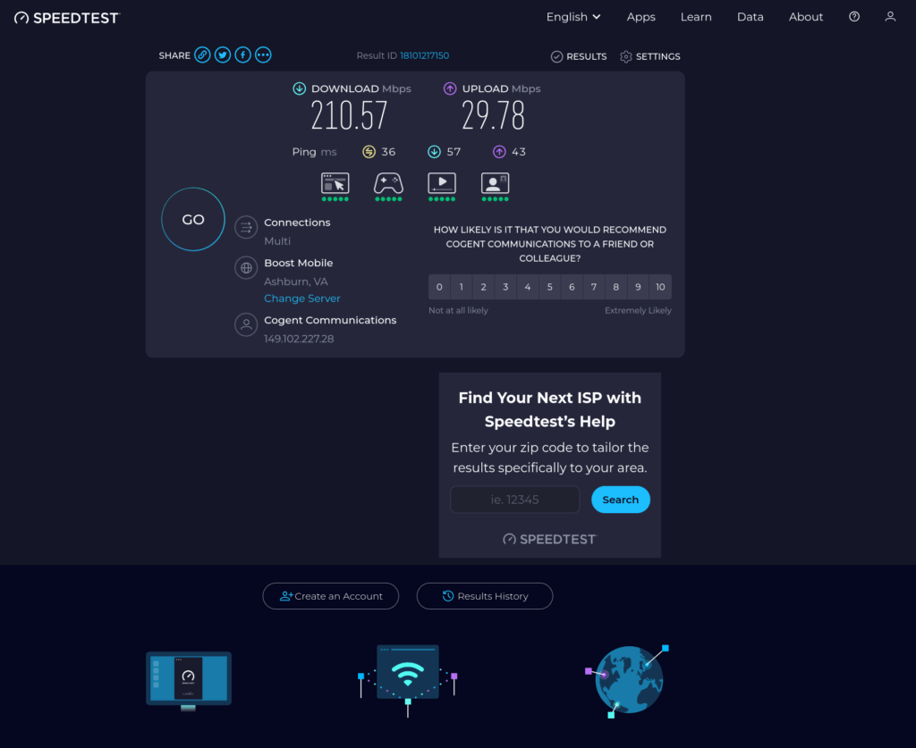Image resolution: width=916 pixels, height=748 pixels.
Task: Click the 29.78 upload speed value
Action: point(494,115)
